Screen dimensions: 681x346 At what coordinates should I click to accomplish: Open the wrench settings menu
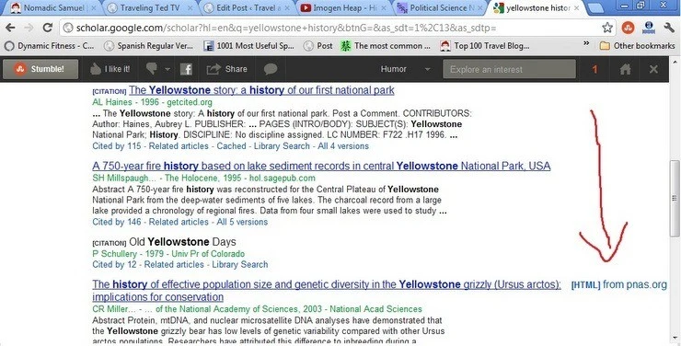669,28
